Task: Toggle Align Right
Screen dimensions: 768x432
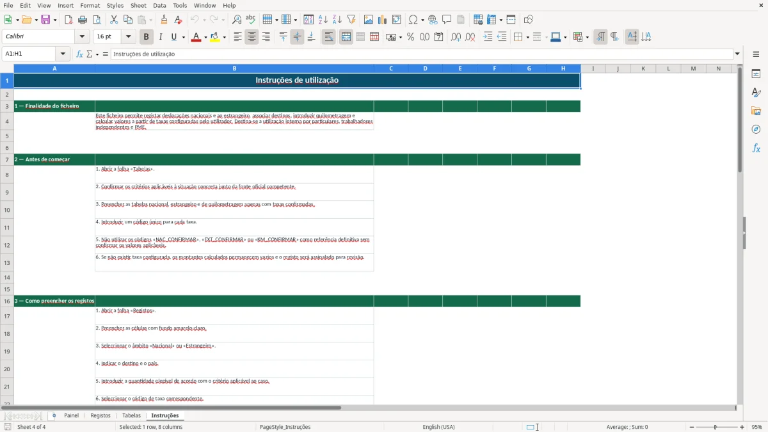Action: tap(266, 37)
